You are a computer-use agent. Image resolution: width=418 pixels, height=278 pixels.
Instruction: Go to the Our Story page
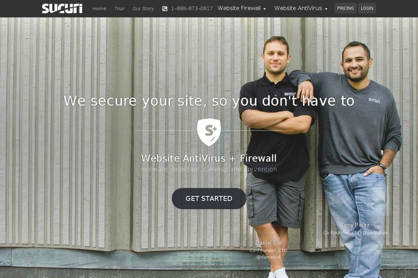point(143,8)
